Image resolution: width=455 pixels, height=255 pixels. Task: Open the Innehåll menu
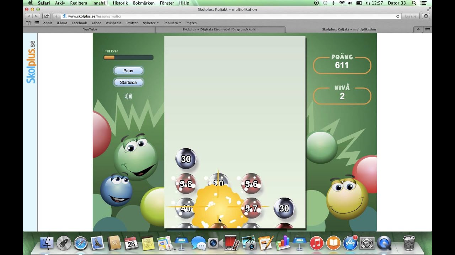pos(100,3)
